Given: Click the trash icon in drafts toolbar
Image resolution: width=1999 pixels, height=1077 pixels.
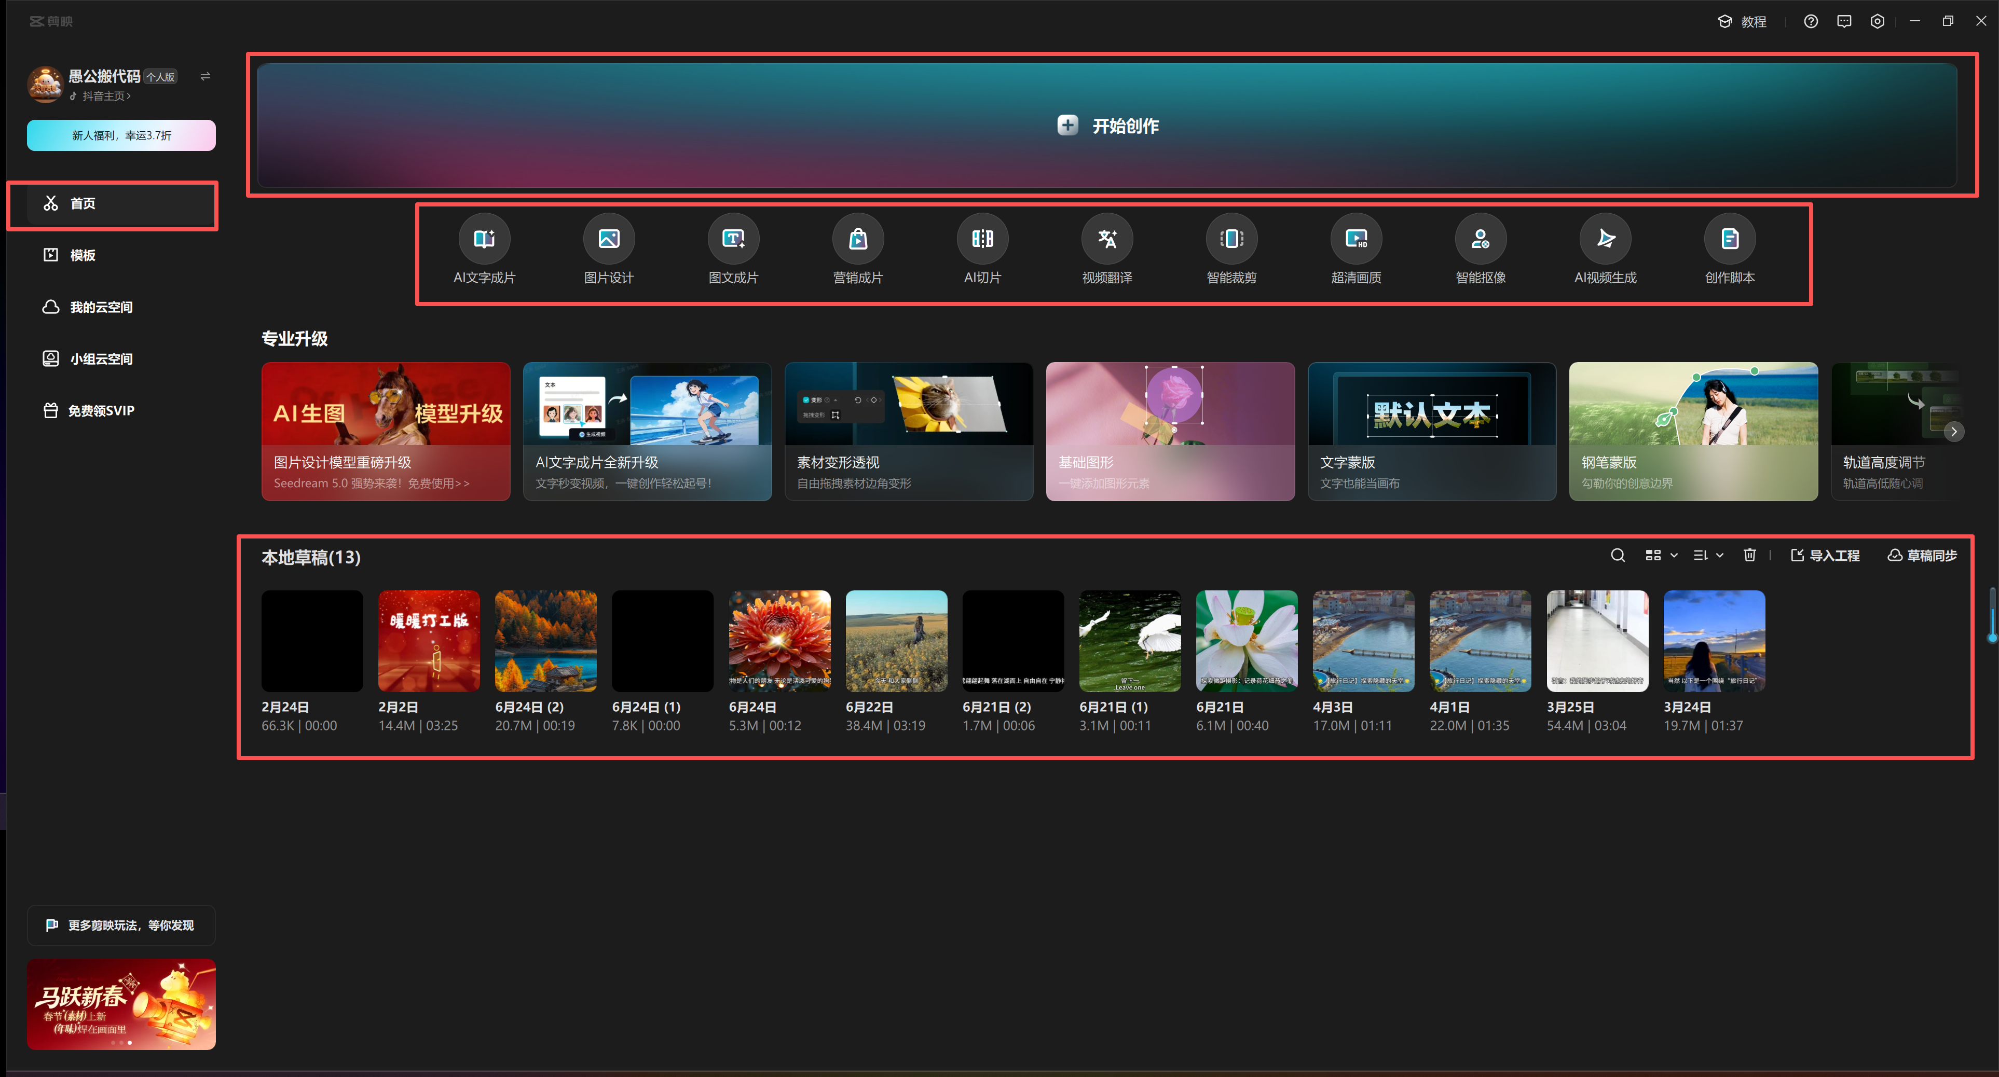Looking at the screenshot, I should pyautogui.click(x=1749, y=556).
